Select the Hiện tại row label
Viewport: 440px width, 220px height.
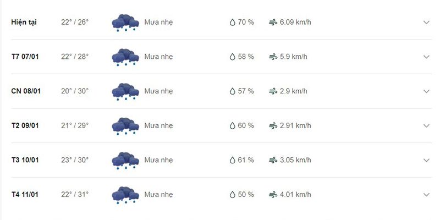click(24, 23)
